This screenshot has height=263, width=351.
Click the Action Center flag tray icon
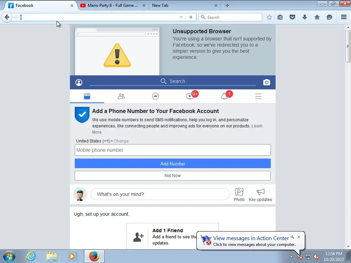(300, 257)
